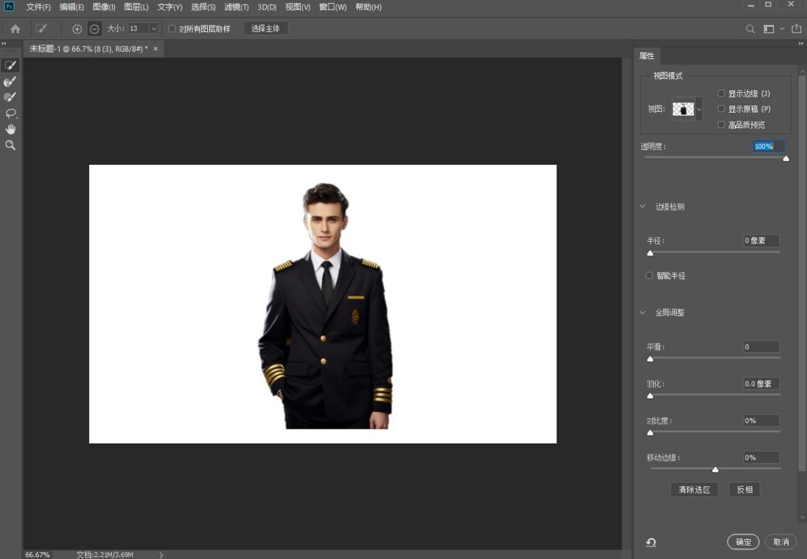Image resolution: width=807 pixels, height=559 pixels.
Task: Open the tool preset picker brush icon
Action: point(41,29)
